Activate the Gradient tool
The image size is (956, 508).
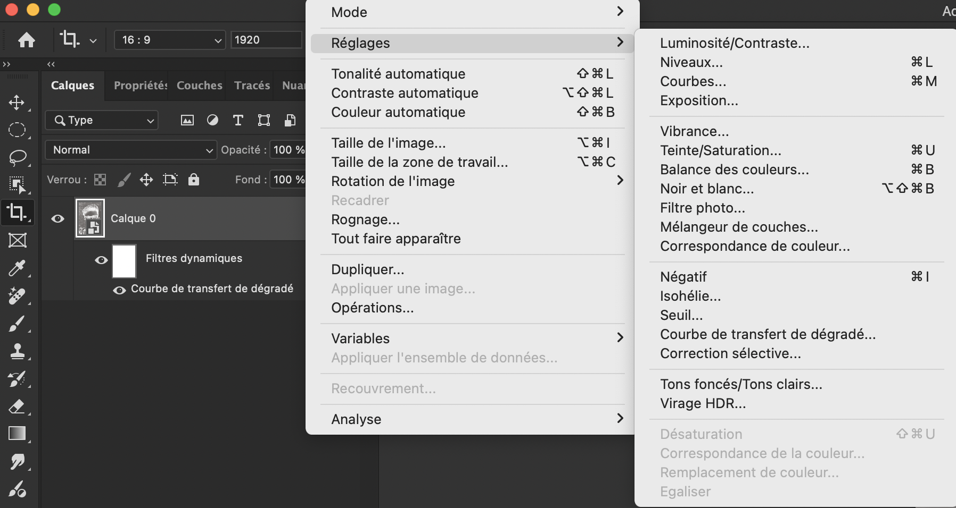pyautogui.click(x=18, y=434)
